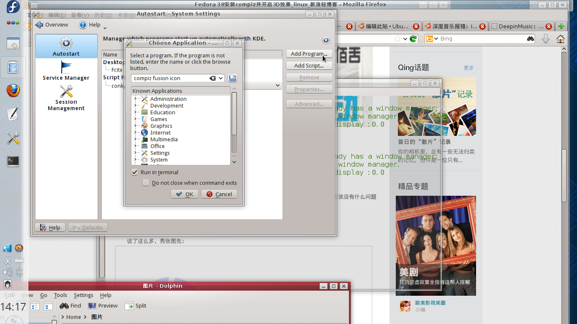Switch to the 编辑此帖 Ubuntu Firefox tab
The width and height of the screenshot is (577, 324).
click(389, 26)
